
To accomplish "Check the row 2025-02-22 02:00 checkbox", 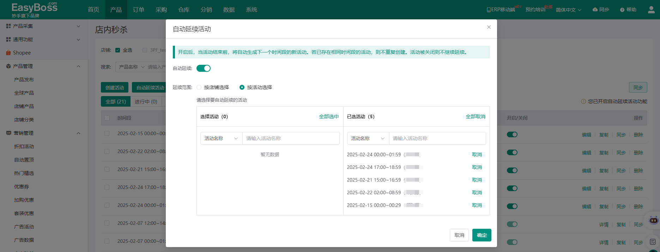I will coord(107,151).
